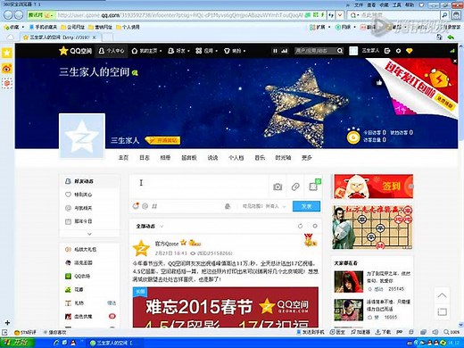Click the camera icon to add a photo
Screen dimensions: 464x348
tap(278, 186)
